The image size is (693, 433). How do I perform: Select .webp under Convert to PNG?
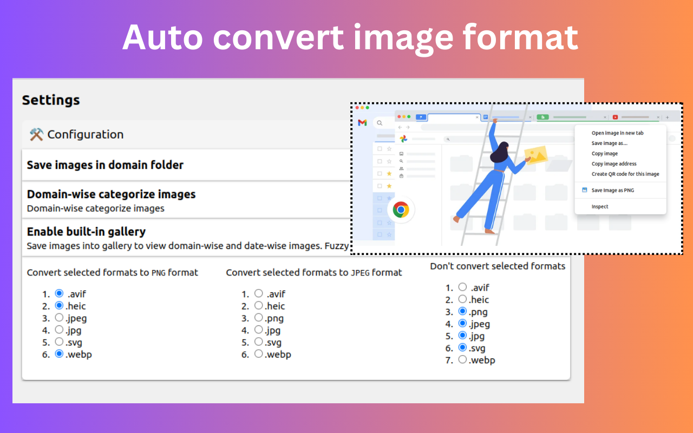coord(60,354)
